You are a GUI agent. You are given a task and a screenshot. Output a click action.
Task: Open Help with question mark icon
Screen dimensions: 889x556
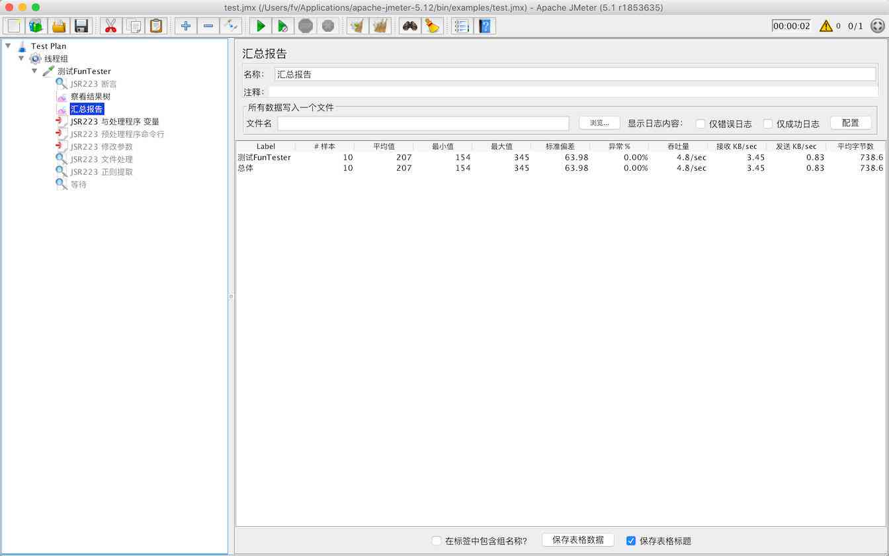(485, 26)
